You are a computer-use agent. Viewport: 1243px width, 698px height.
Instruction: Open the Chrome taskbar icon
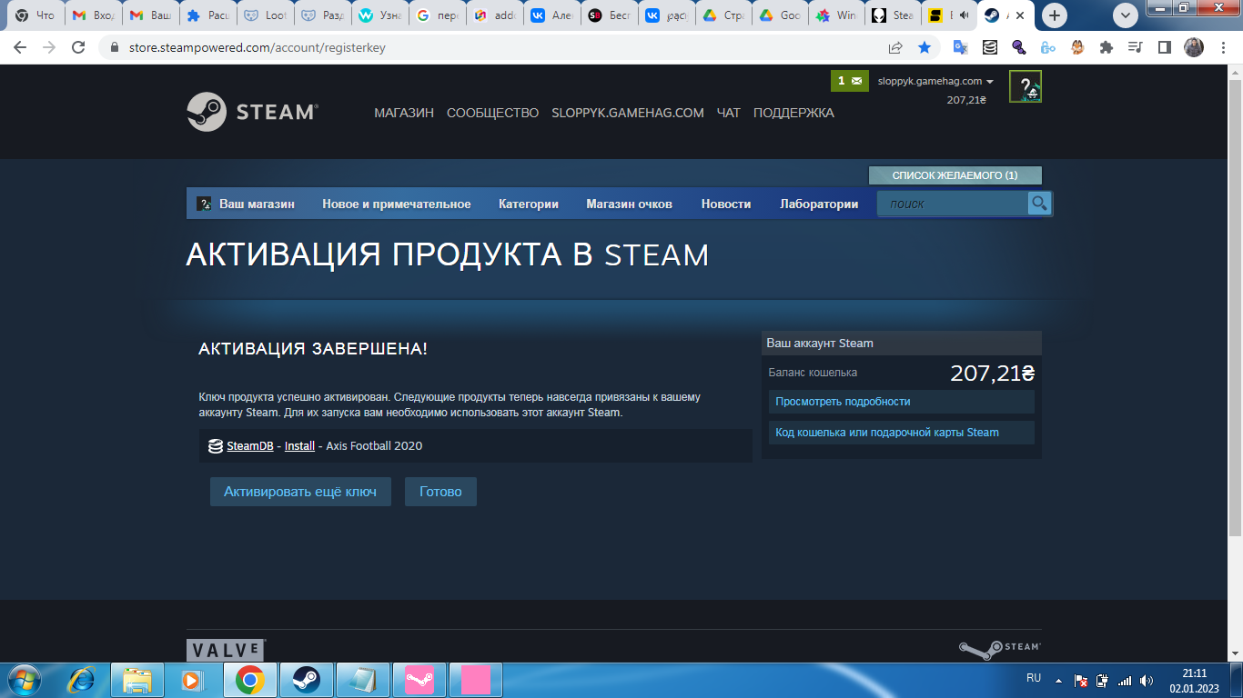[249, 680]
